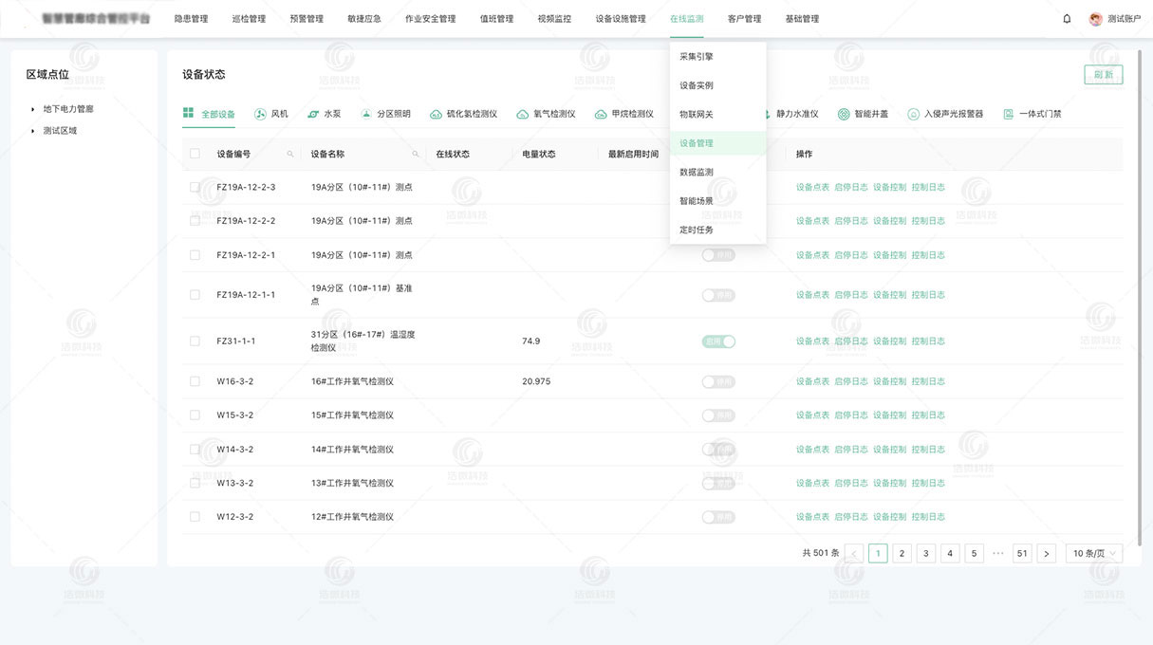Open the 视频监控 navigation menu
The width and height of the screenshot is (1153, 645).
tap(553, 18)
